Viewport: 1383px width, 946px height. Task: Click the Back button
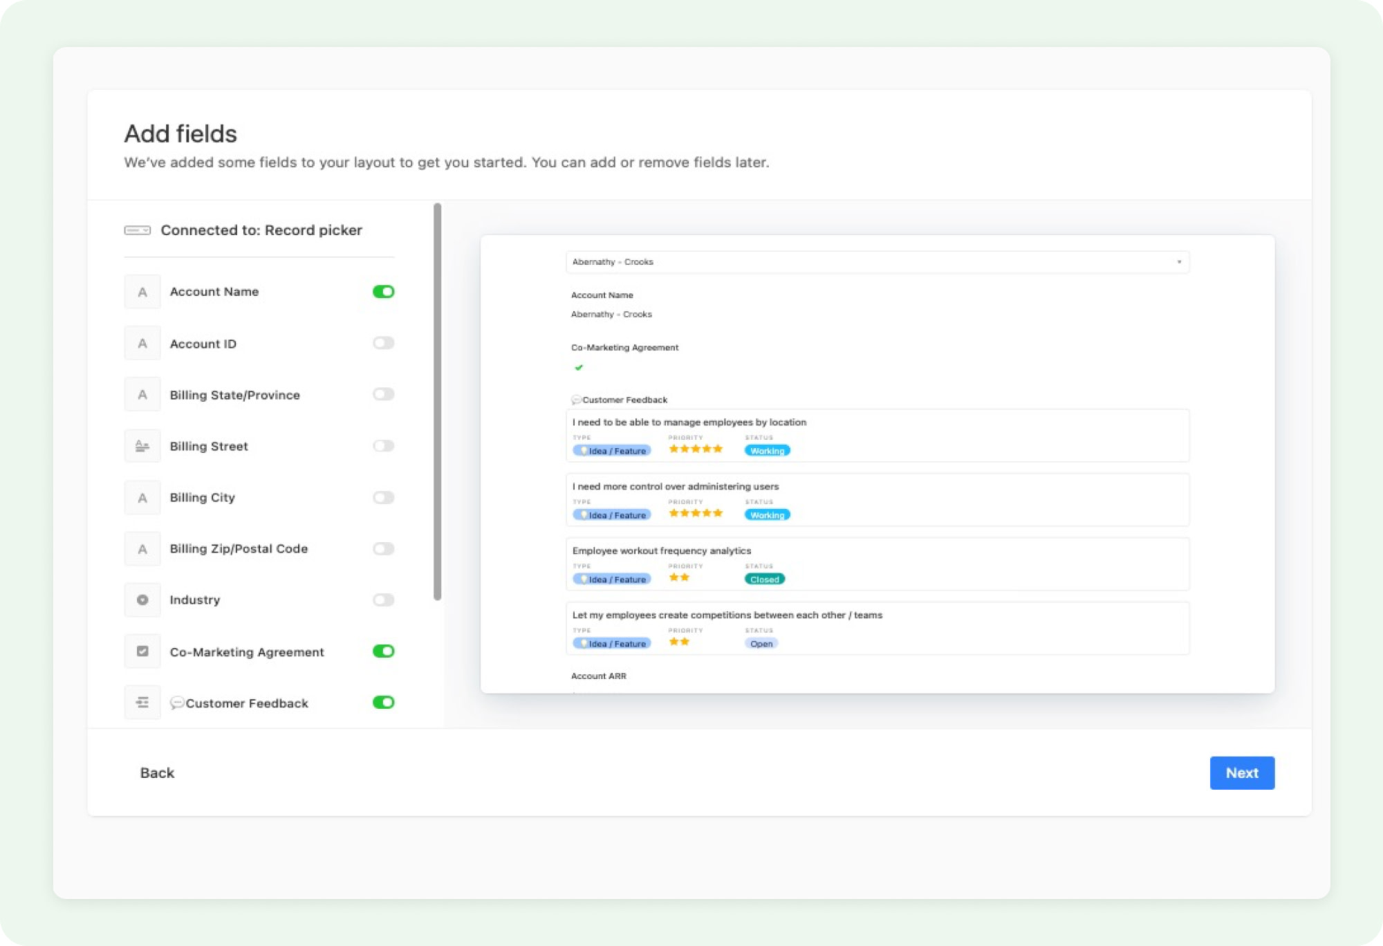(156, 772)
